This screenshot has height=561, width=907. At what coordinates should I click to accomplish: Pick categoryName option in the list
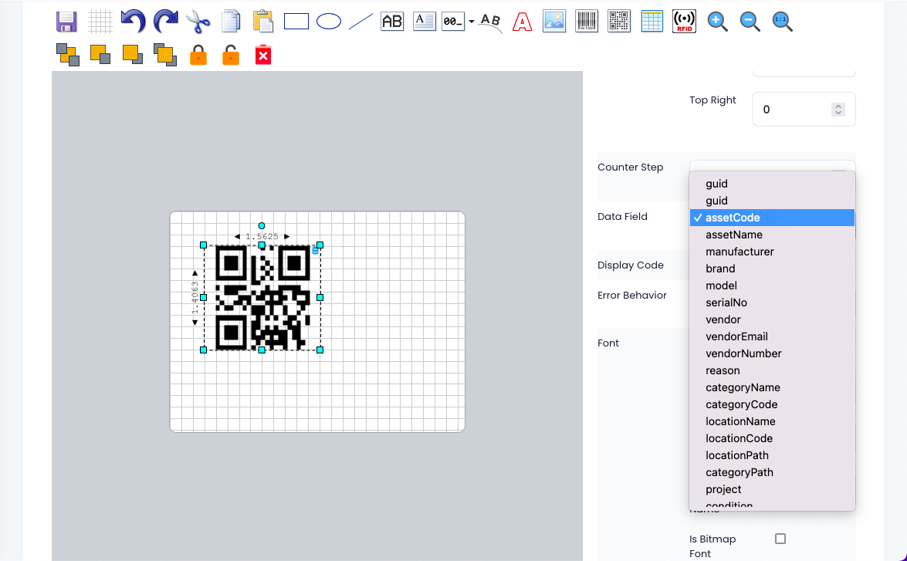(772, 387)
